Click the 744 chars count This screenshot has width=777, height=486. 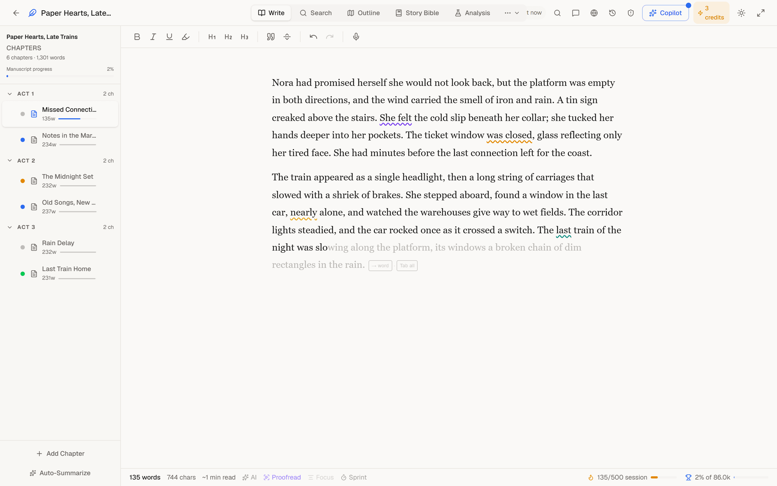[181, 477]
